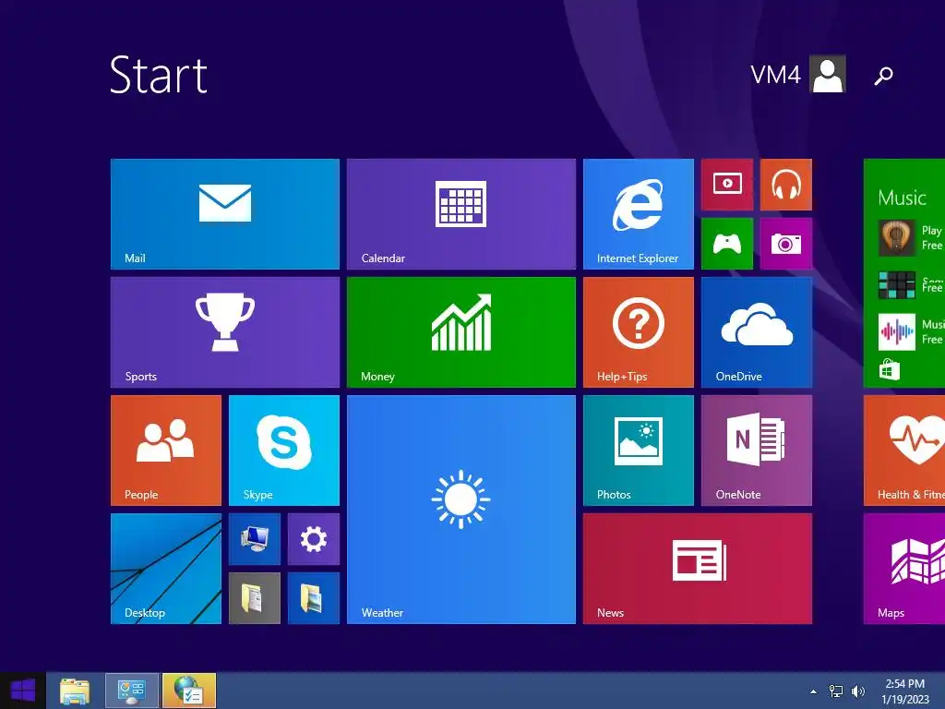Open the Store Music tile heading
Screen dimensions: 945x709
click(902, 198)
